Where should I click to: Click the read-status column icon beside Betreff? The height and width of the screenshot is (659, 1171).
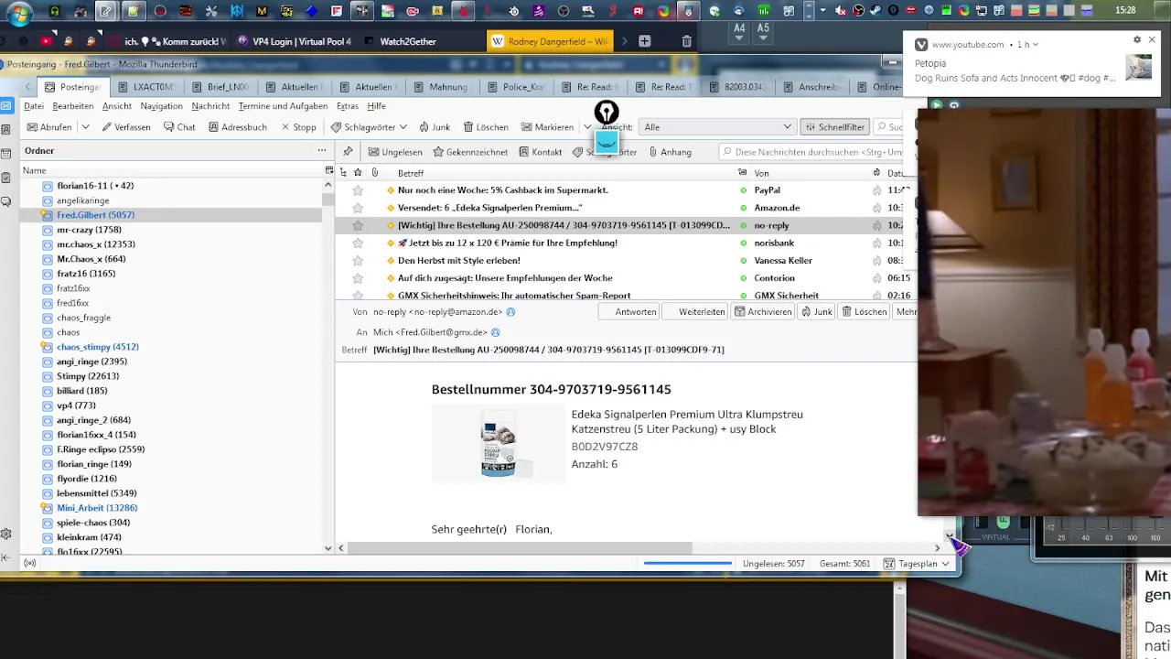click(743, 173)
